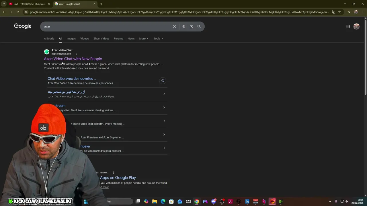Open the Apps on Google Play result
Viewport: 367px width, 206px height.
(118, 178)
